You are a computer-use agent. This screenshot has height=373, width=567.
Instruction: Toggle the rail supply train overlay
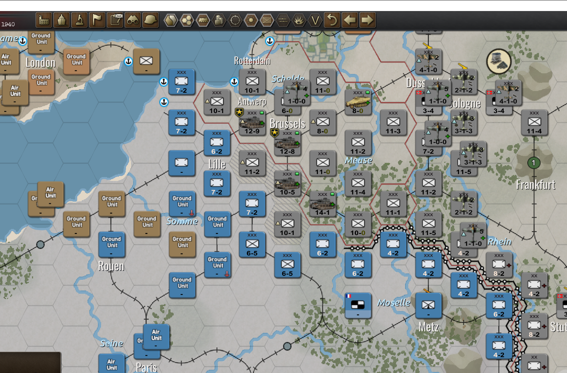coord(203,20)
